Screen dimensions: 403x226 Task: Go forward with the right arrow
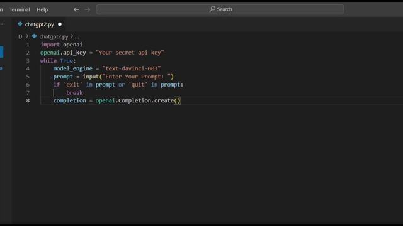tap(88, 9)
